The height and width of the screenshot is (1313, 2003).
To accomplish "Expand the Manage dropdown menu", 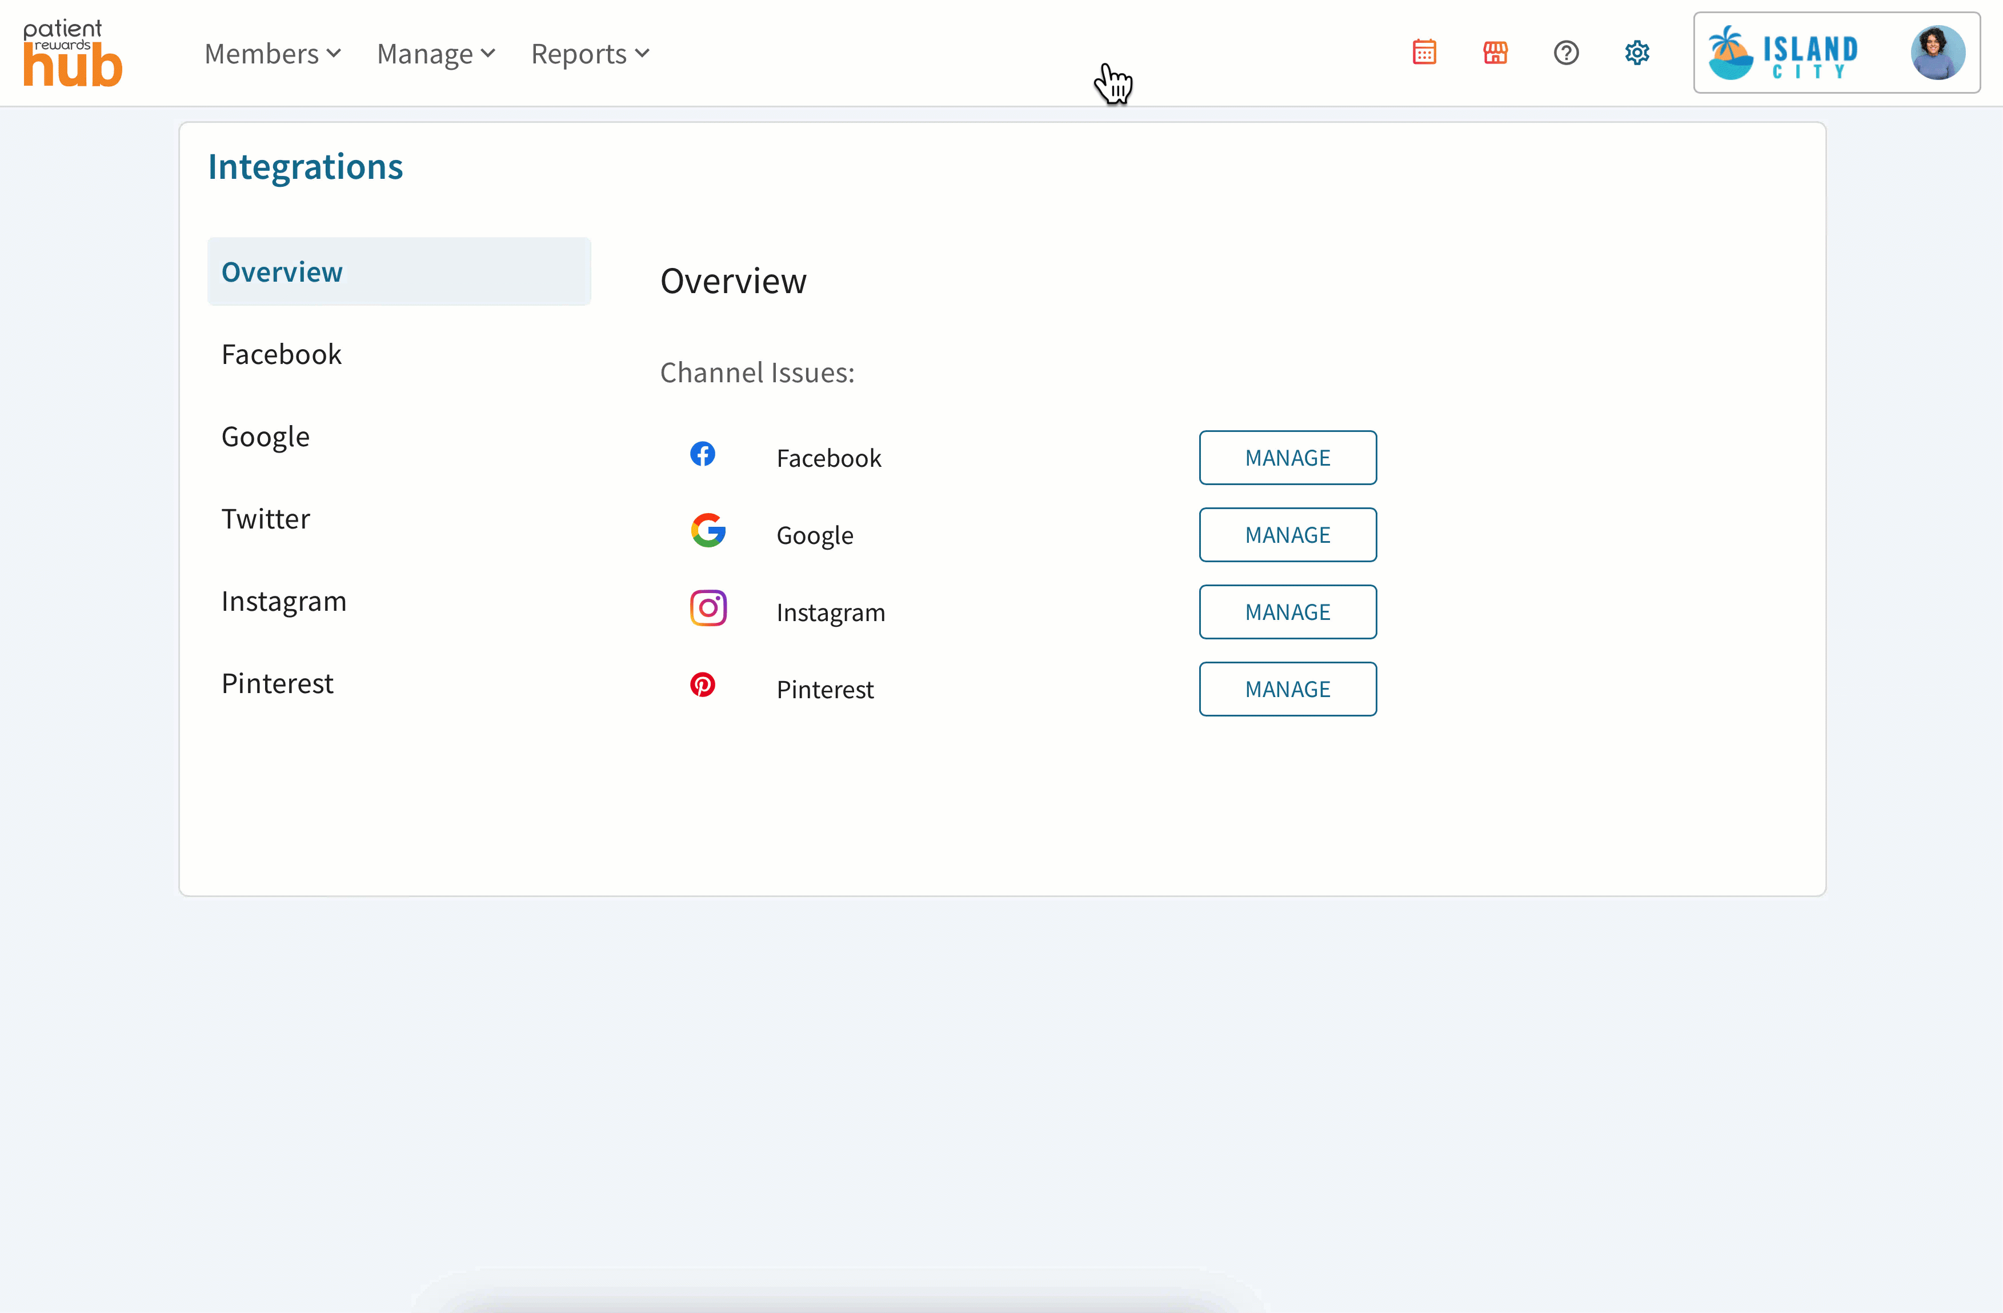I will click(436, 53).
